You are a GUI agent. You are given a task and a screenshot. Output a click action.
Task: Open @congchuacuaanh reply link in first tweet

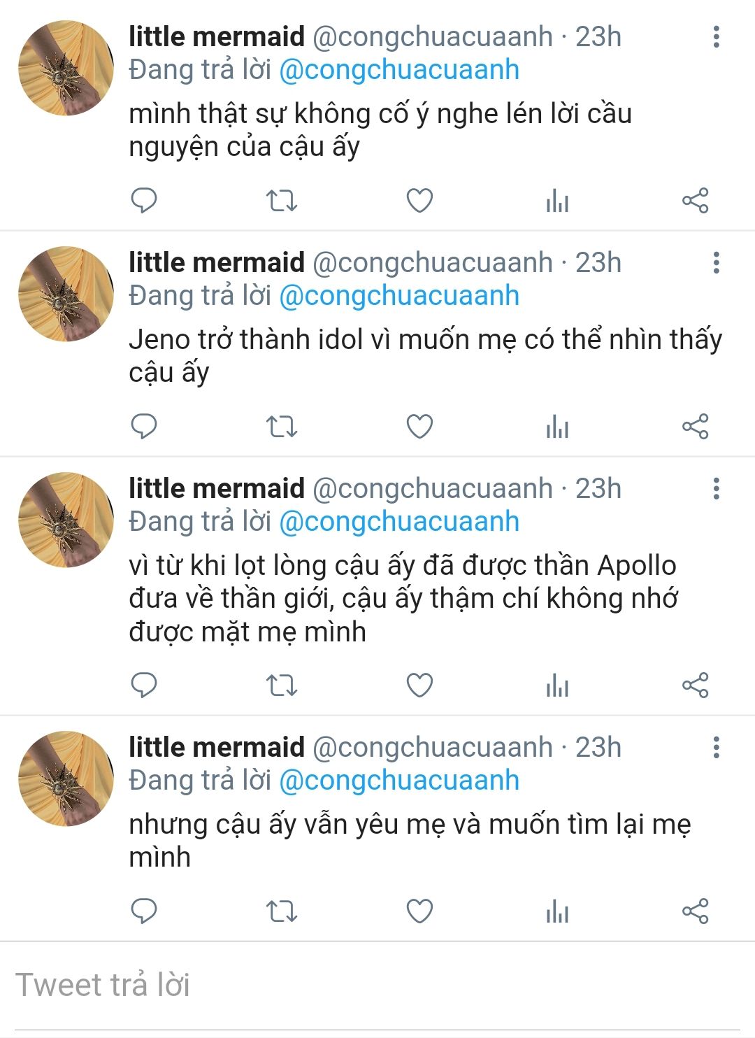[399, 70]
